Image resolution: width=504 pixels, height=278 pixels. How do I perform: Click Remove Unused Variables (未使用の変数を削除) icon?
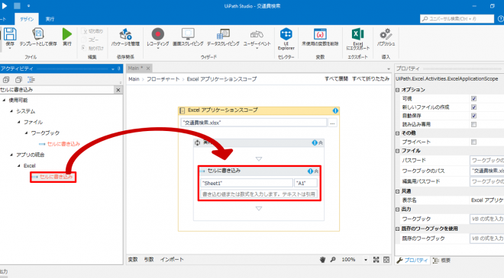320,34
